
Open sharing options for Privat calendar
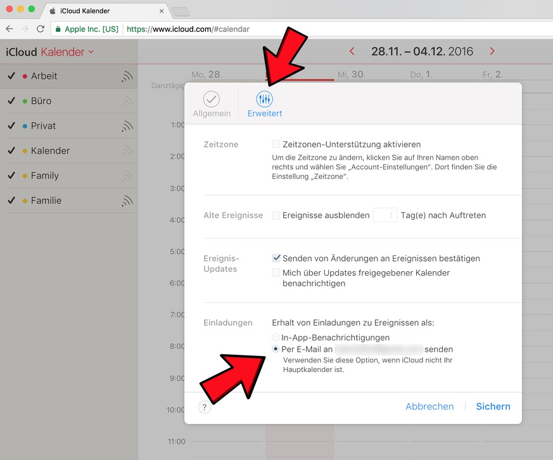click(127, 126)
